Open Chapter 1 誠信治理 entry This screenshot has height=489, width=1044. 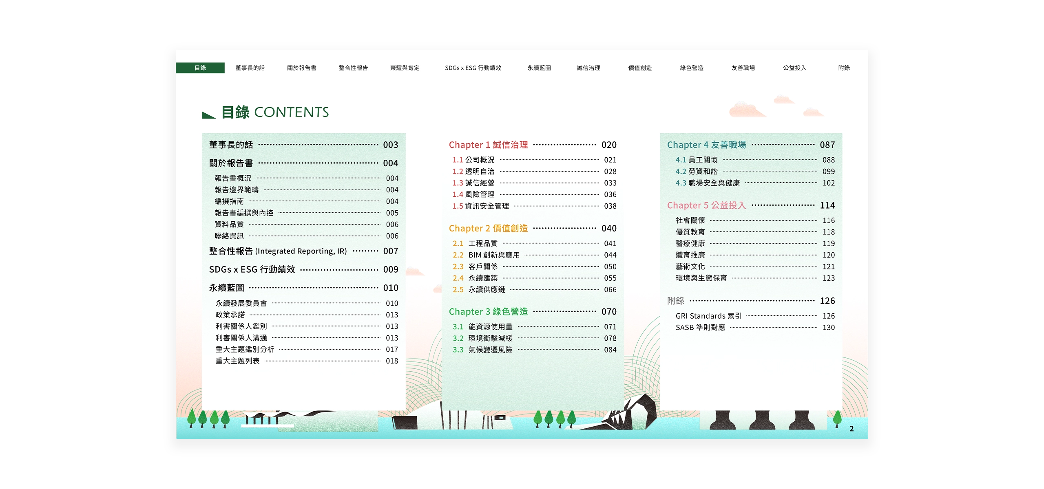[488, 145]
